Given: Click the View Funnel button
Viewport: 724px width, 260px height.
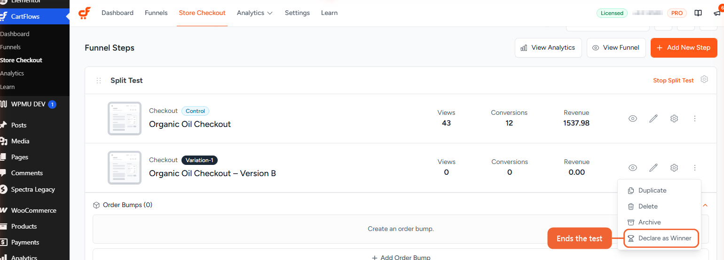Looking at the screenshot, I should click(x=616, y=48).
